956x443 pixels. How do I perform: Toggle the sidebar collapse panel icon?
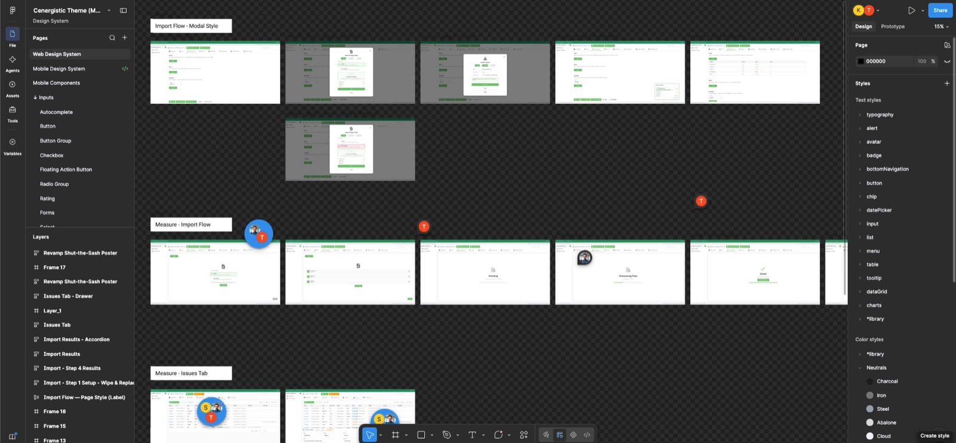click(x=123, y=10)
